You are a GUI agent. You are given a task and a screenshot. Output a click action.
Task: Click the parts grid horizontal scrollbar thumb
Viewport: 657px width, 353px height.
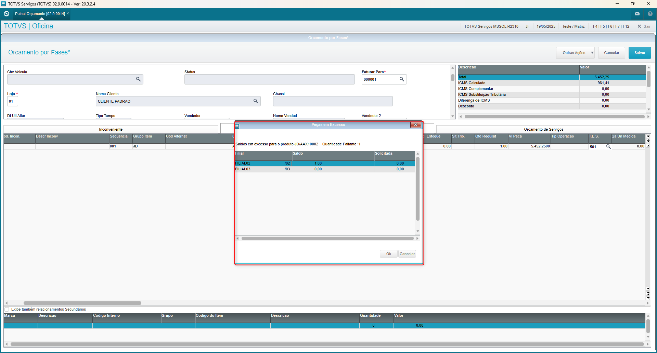click(82, 303)
